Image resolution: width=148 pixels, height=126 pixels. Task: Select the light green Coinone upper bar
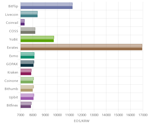click(x=27, y=79)
